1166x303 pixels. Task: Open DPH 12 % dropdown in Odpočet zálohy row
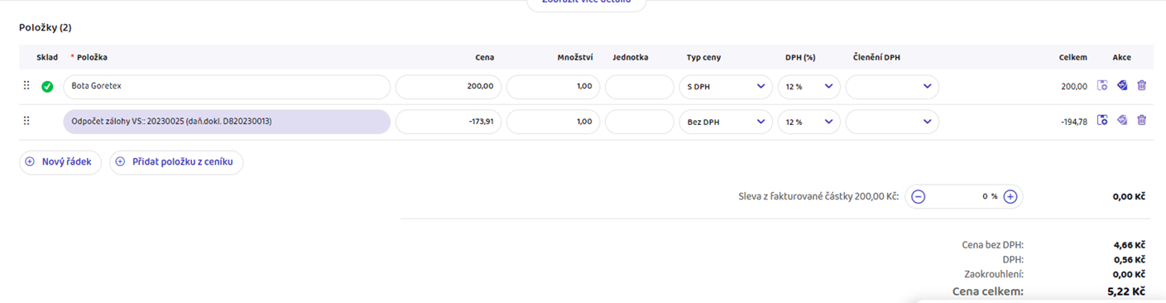point(809,122)
